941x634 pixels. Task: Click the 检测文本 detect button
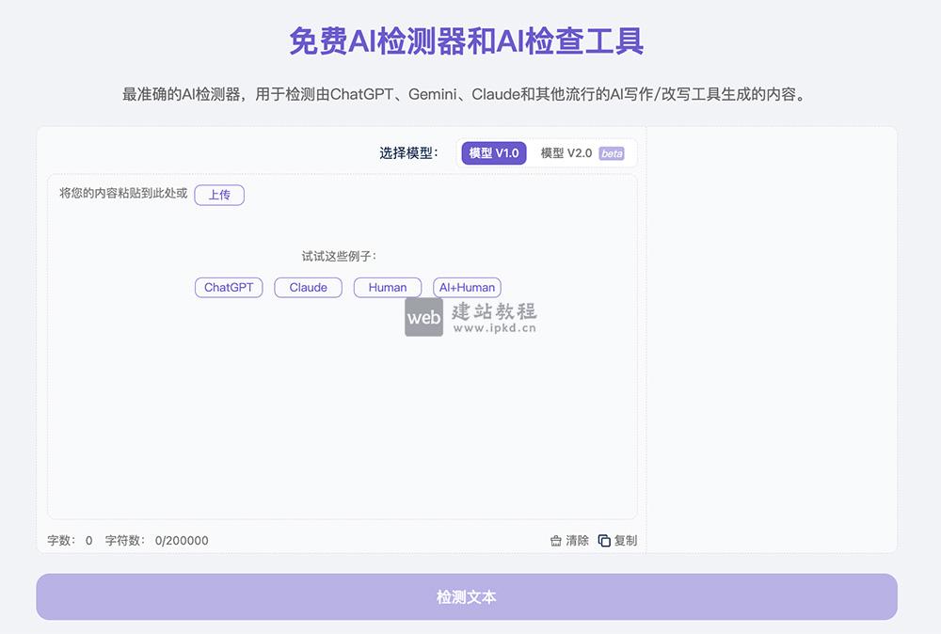point(468,596)
